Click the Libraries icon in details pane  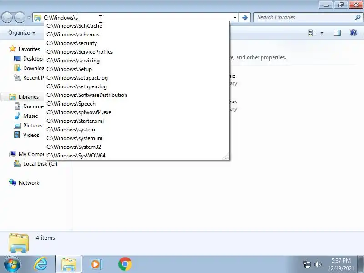click(x=19, y=243)
